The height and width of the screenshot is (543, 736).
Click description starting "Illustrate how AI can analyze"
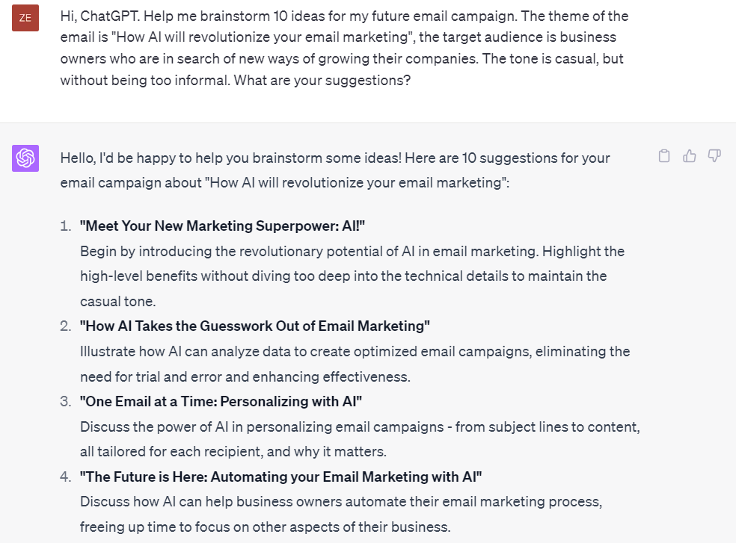coord(355,364)
